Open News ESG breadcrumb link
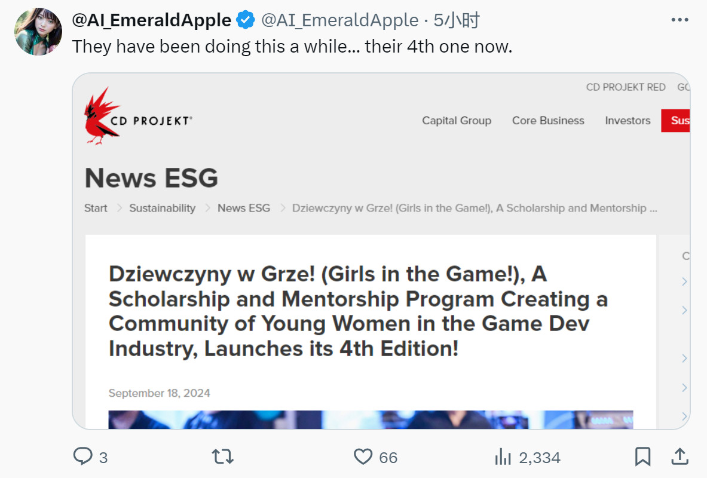The image size is (707, 478). point(244,208)
